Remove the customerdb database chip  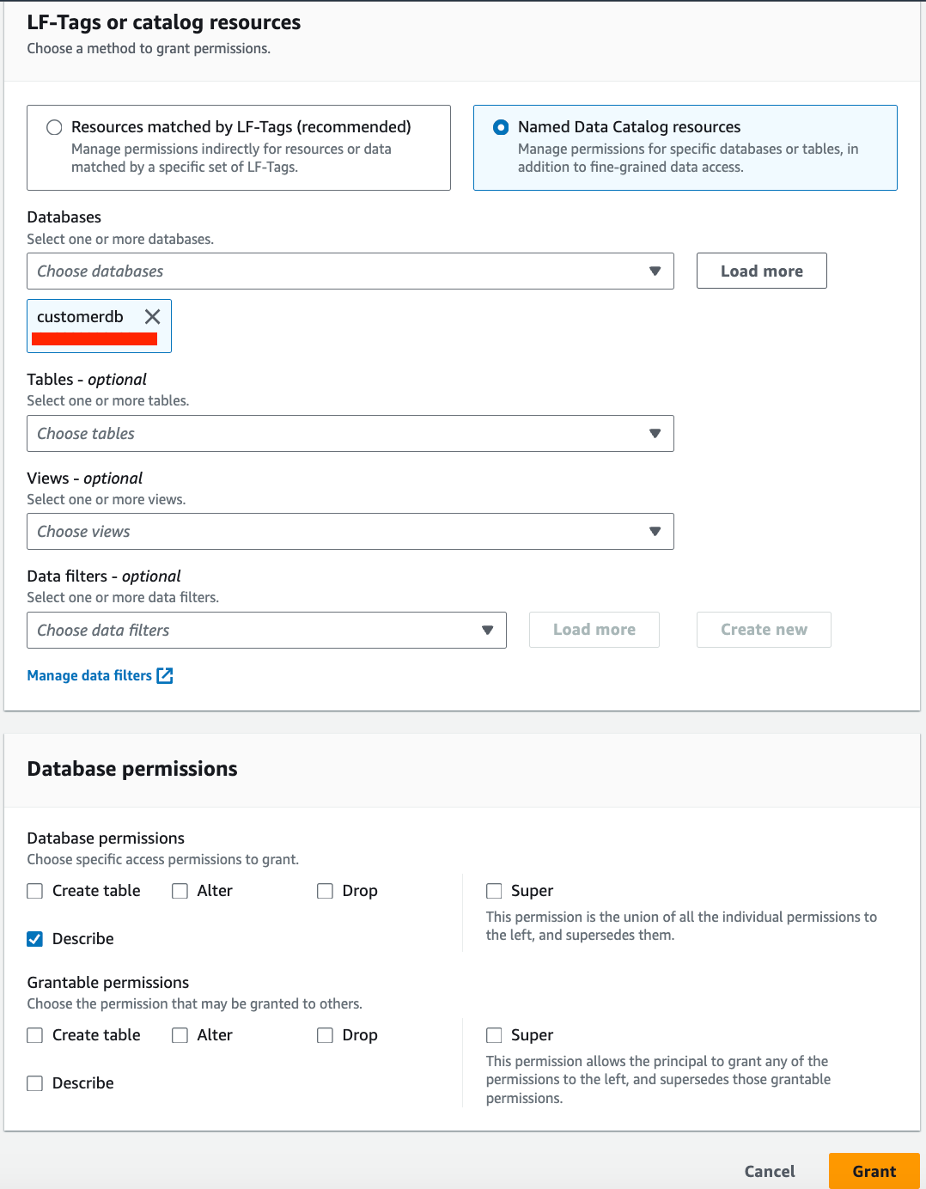pos(153,317)
